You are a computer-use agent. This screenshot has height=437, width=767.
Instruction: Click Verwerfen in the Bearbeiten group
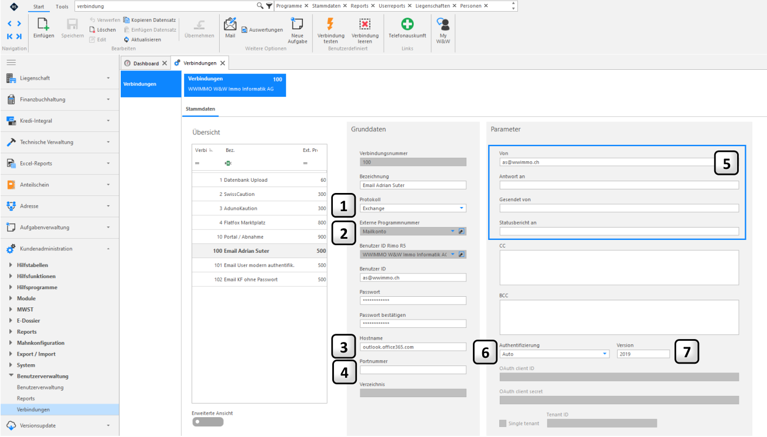pyautogui.click(x=104, y=20)
